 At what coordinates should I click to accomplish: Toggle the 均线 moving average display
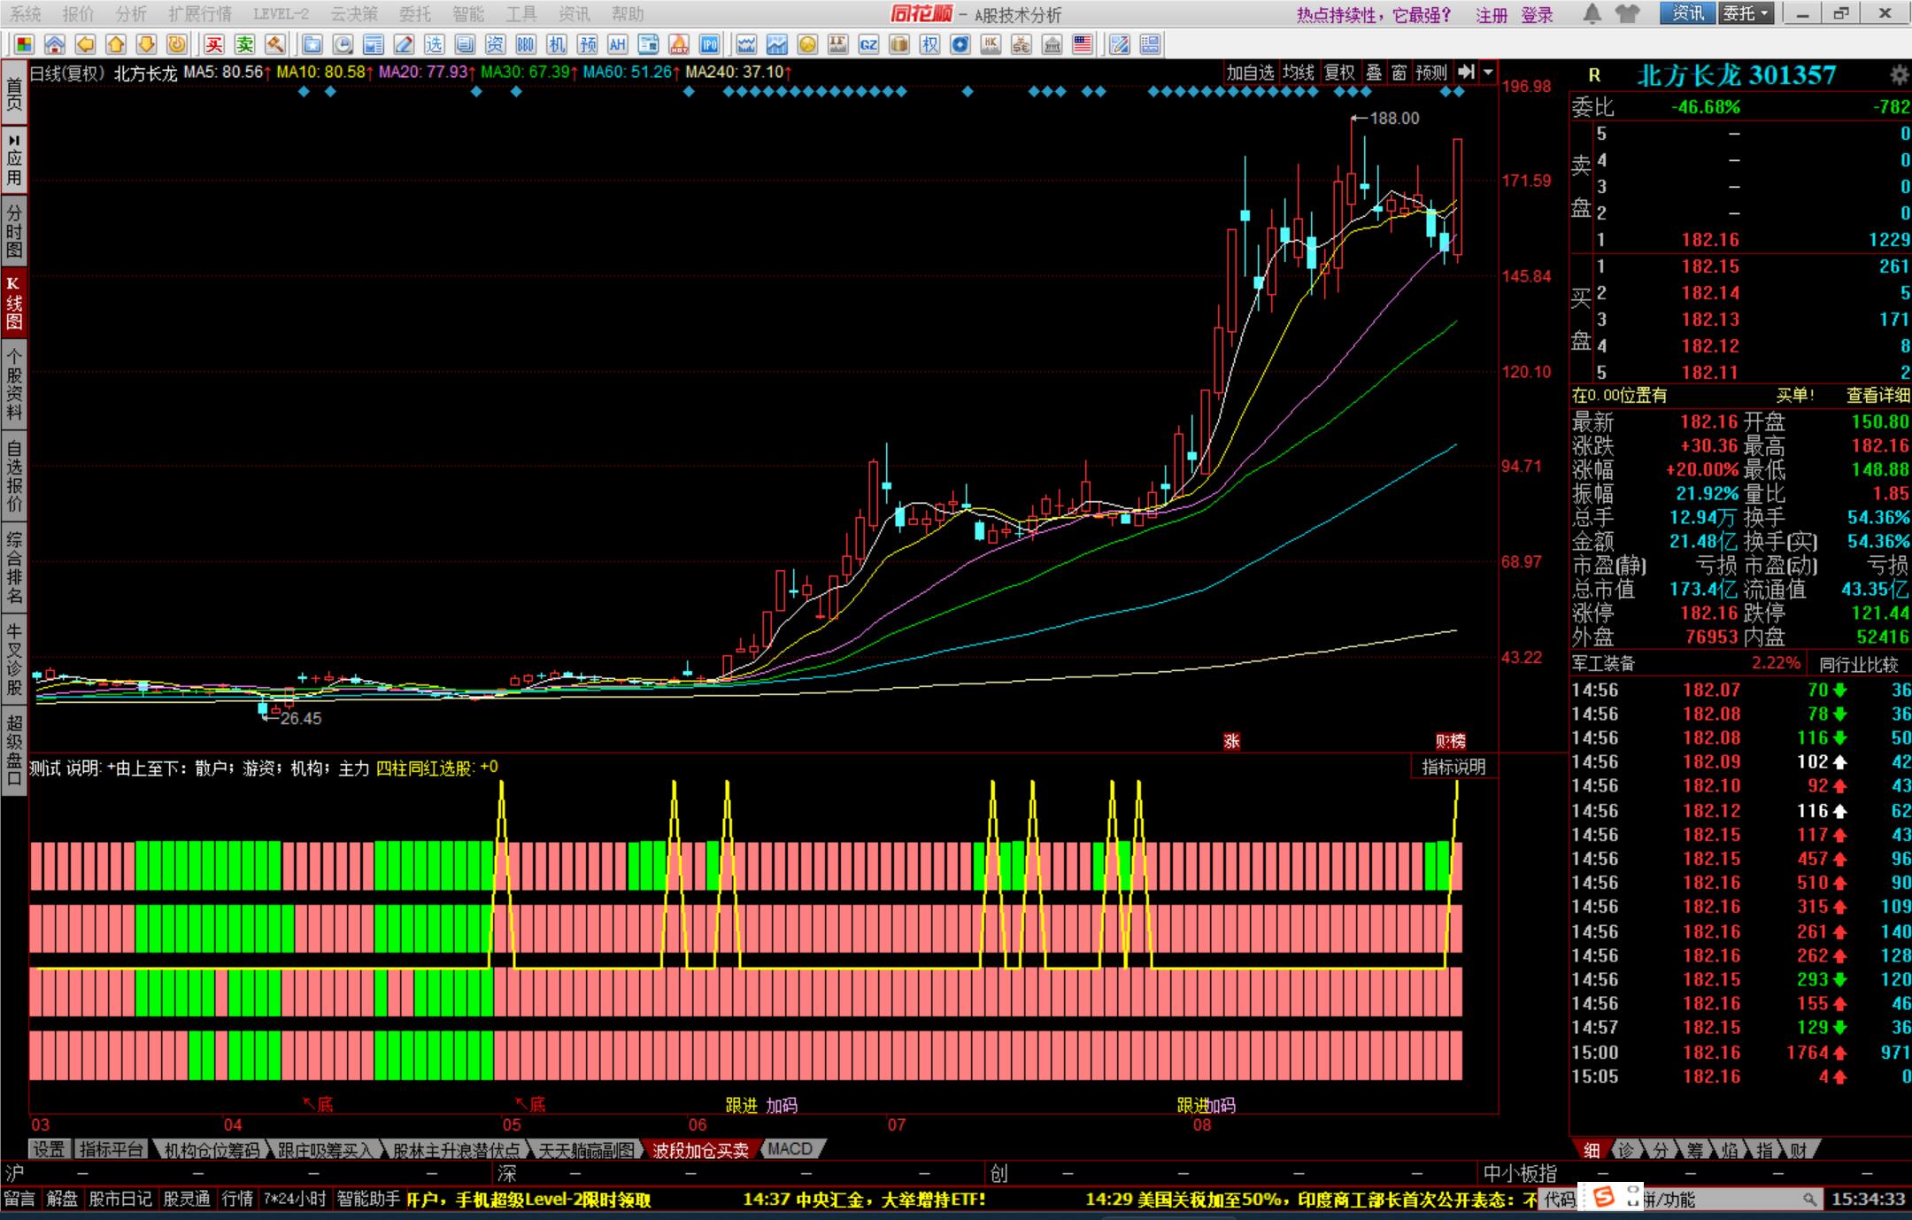(1299, 73)
